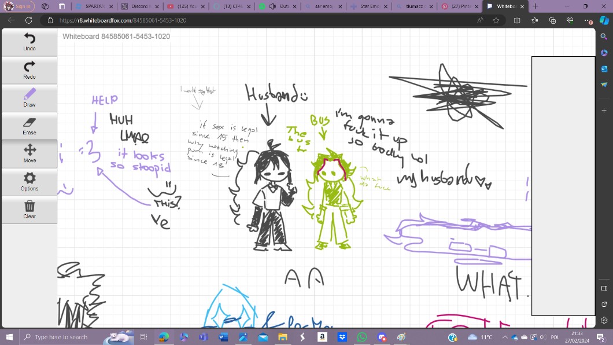Open the Options gear panel
This screenshot has height=345, width=613.
(x=29, y=181)
